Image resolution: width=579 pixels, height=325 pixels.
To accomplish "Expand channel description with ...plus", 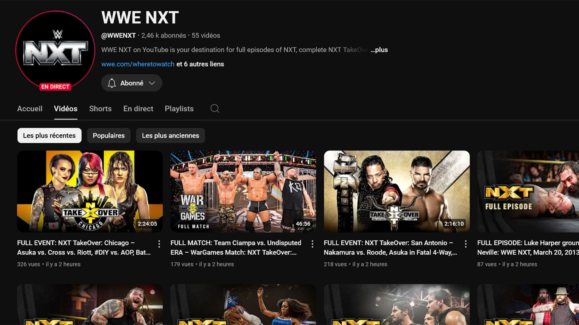I will click(x=379, y=50).
